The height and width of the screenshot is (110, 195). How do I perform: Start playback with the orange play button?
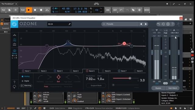point(29,10)
